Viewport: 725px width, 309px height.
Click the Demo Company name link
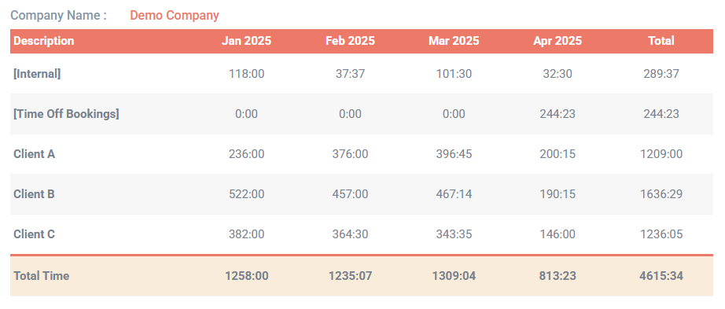(175, 15)
